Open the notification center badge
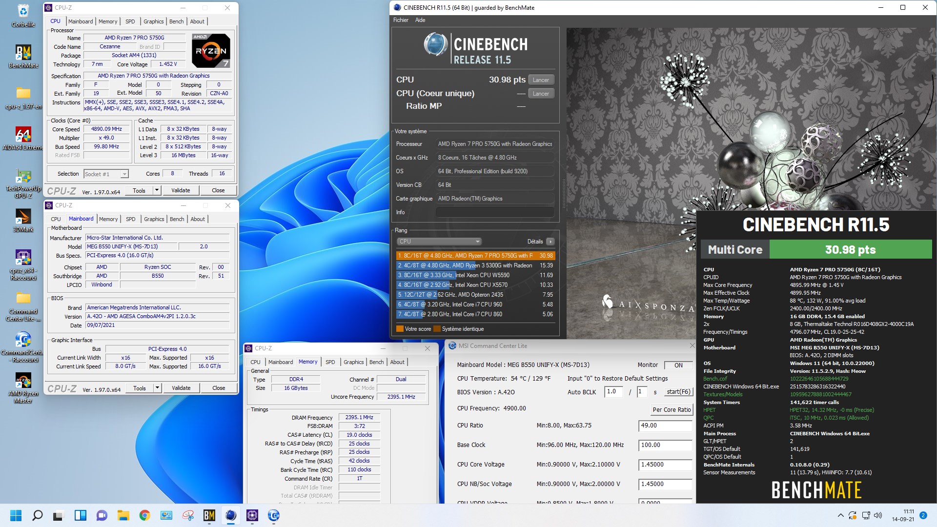This screenshot has height=527, width=937. pos(923,515)
